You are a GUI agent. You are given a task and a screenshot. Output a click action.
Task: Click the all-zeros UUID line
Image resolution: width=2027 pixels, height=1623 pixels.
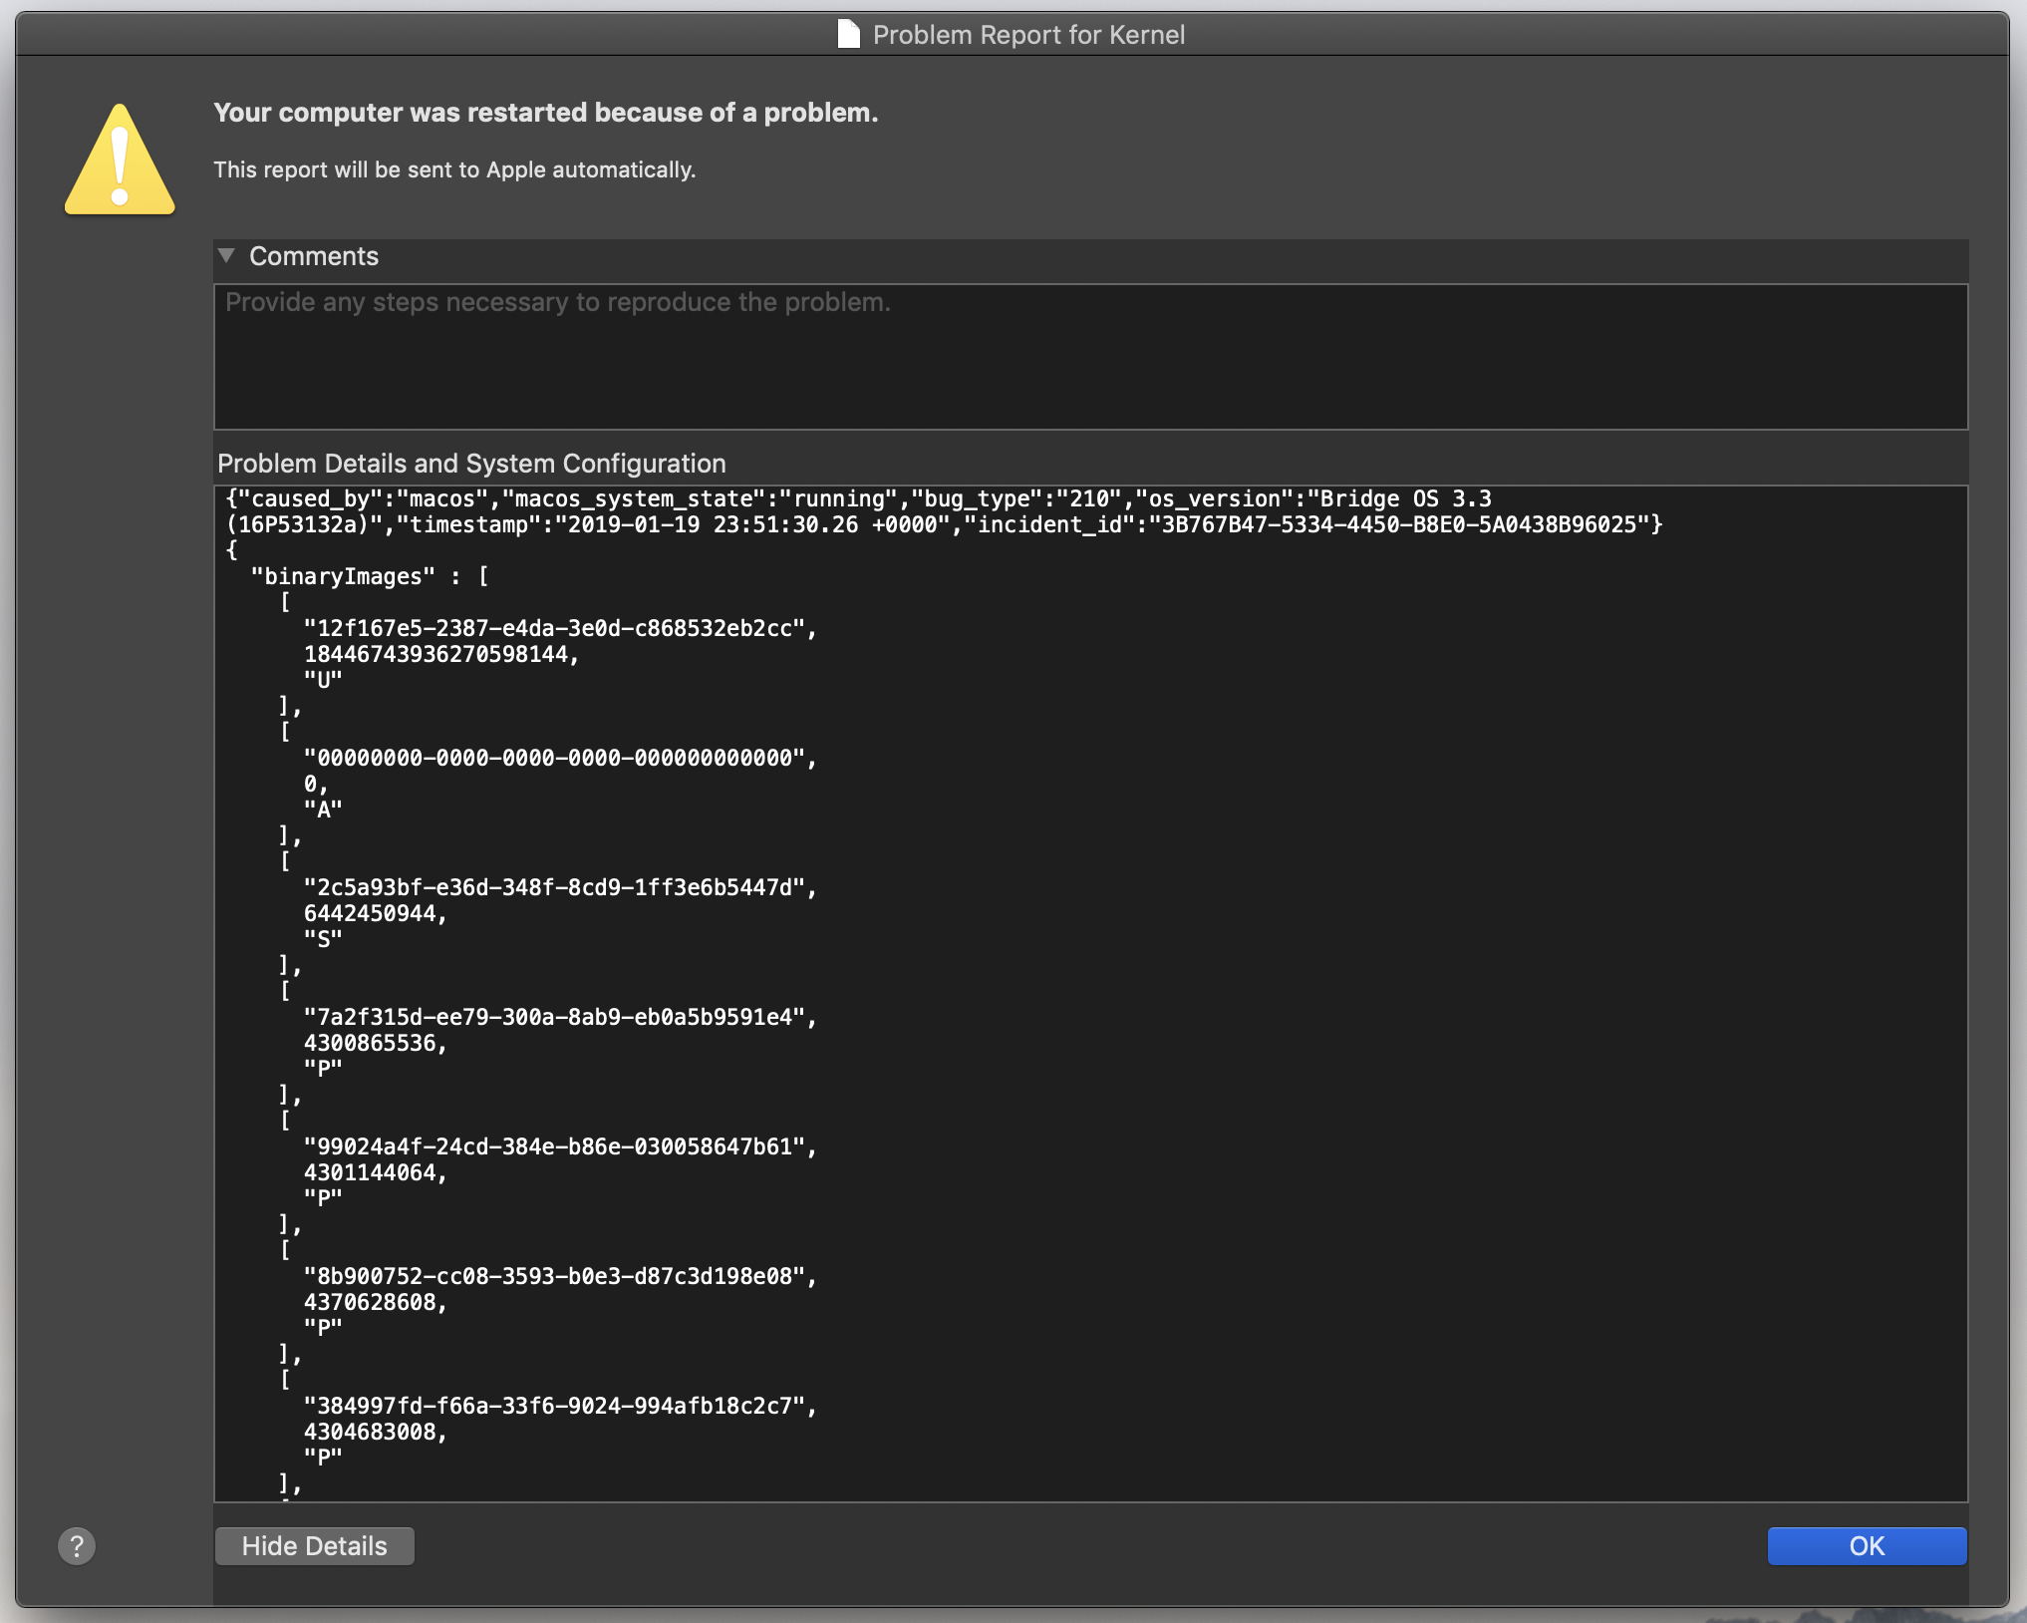point(559,758)
